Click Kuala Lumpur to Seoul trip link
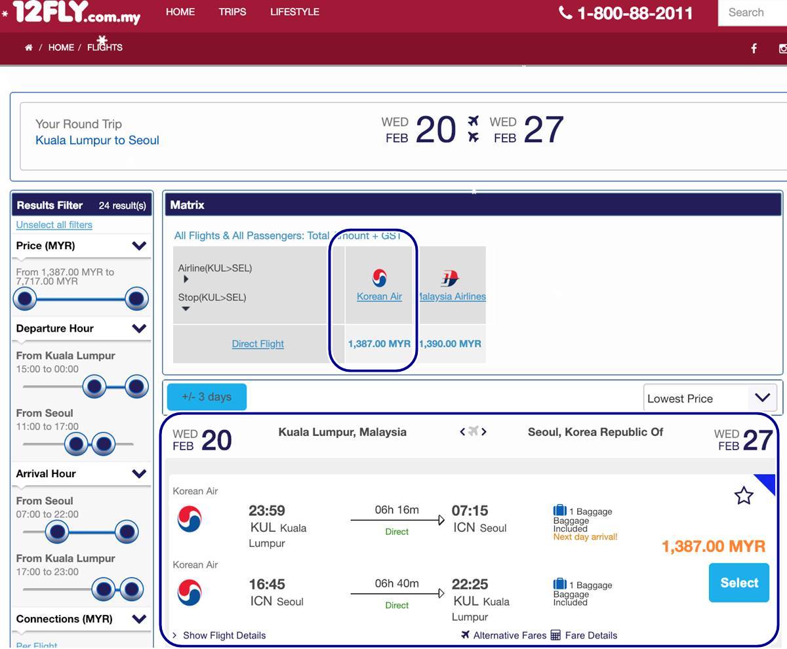 pos(97,140)
